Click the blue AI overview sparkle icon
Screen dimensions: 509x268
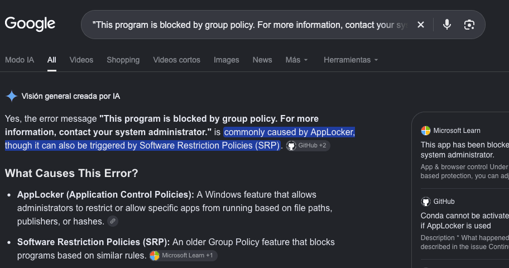pos(11,96)
